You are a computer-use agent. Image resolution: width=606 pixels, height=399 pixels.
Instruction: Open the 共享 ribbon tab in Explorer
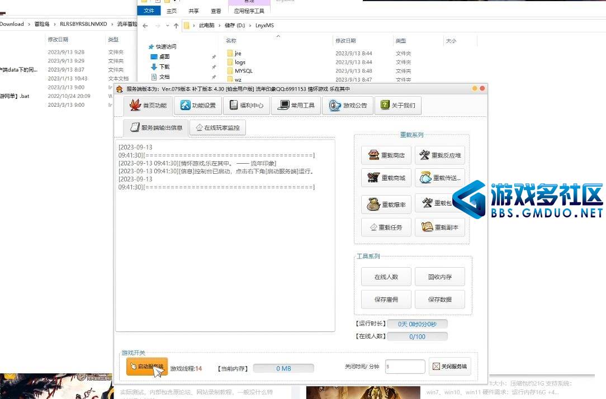193,11
